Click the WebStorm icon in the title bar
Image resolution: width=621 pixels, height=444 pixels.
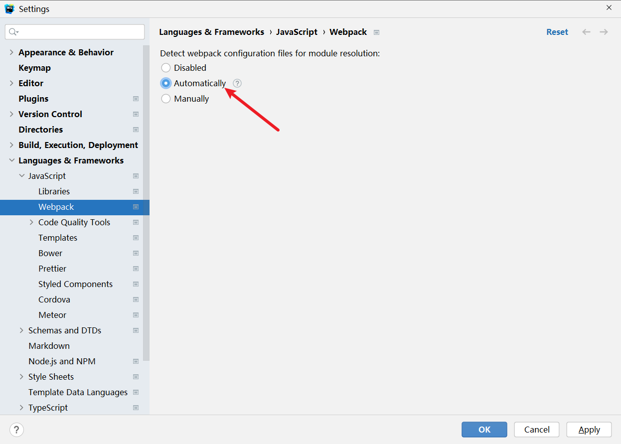tap(9, 8)
